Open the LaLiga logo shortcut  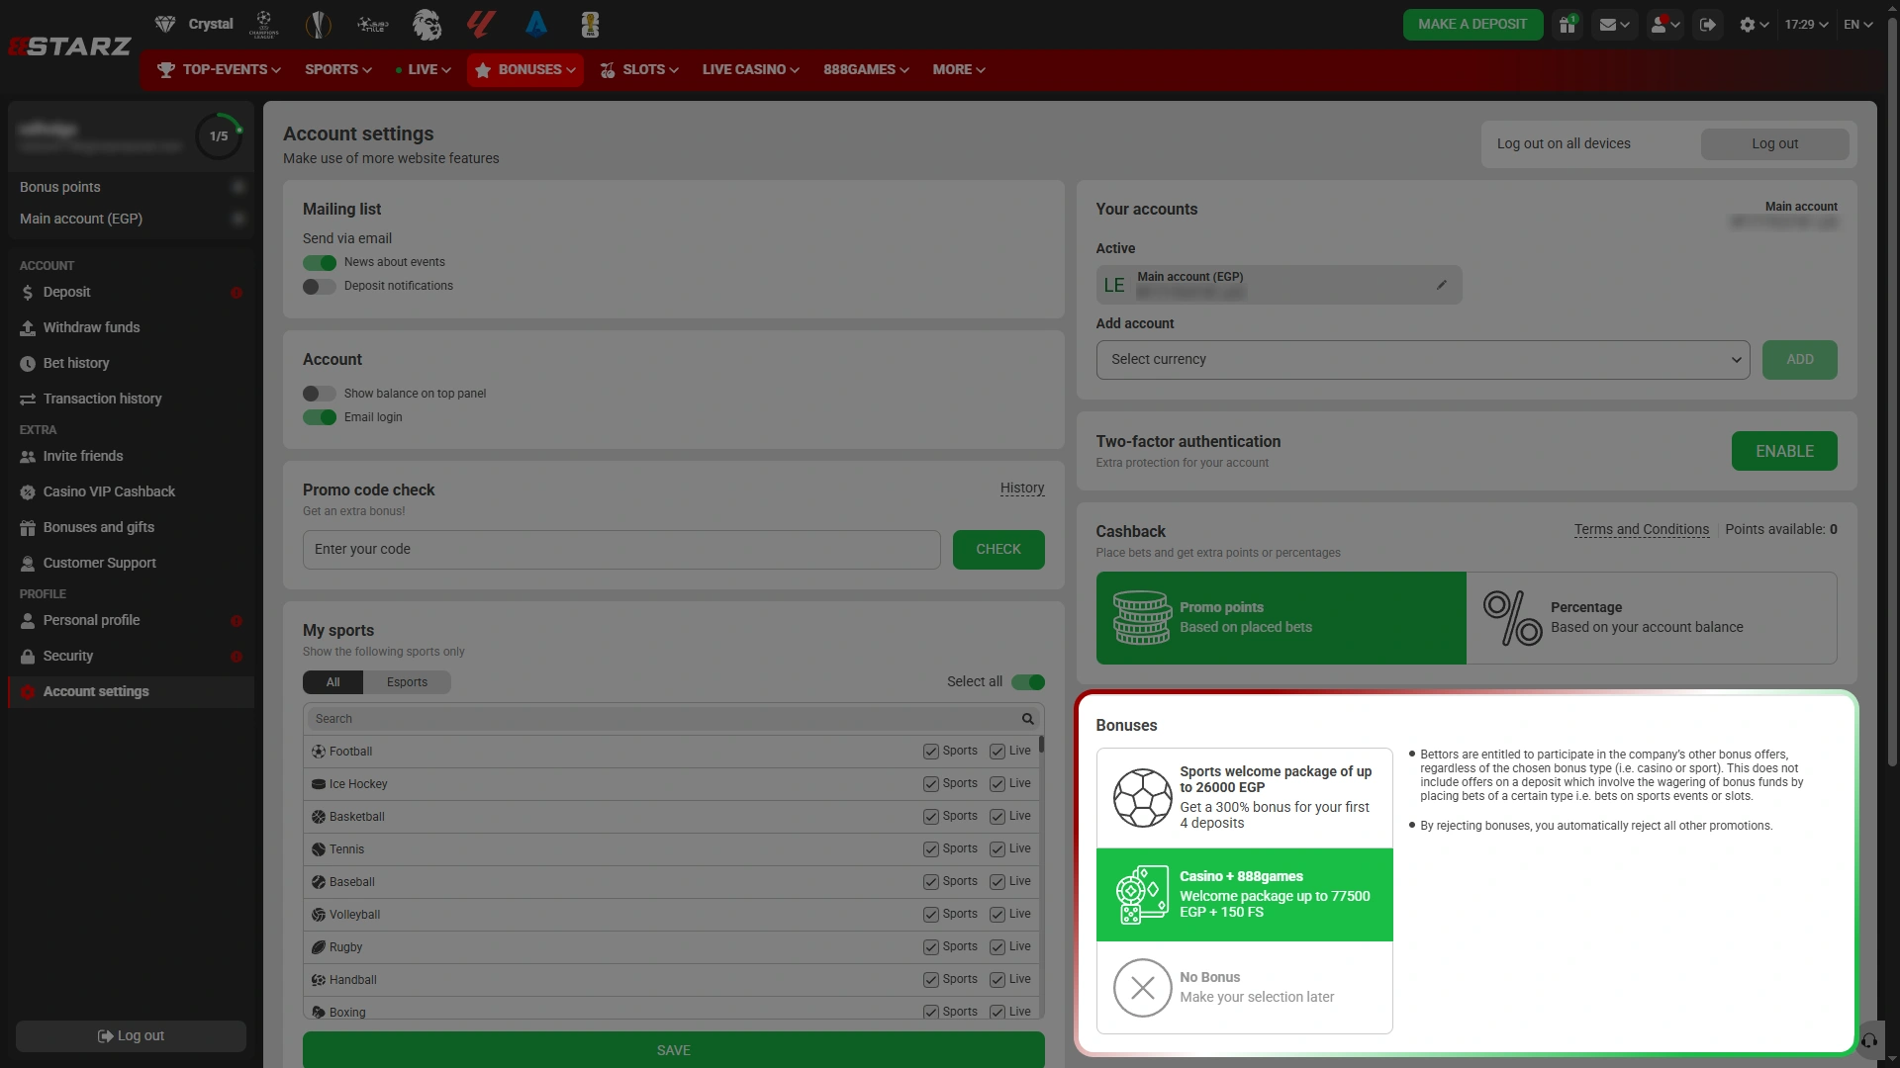481,24
